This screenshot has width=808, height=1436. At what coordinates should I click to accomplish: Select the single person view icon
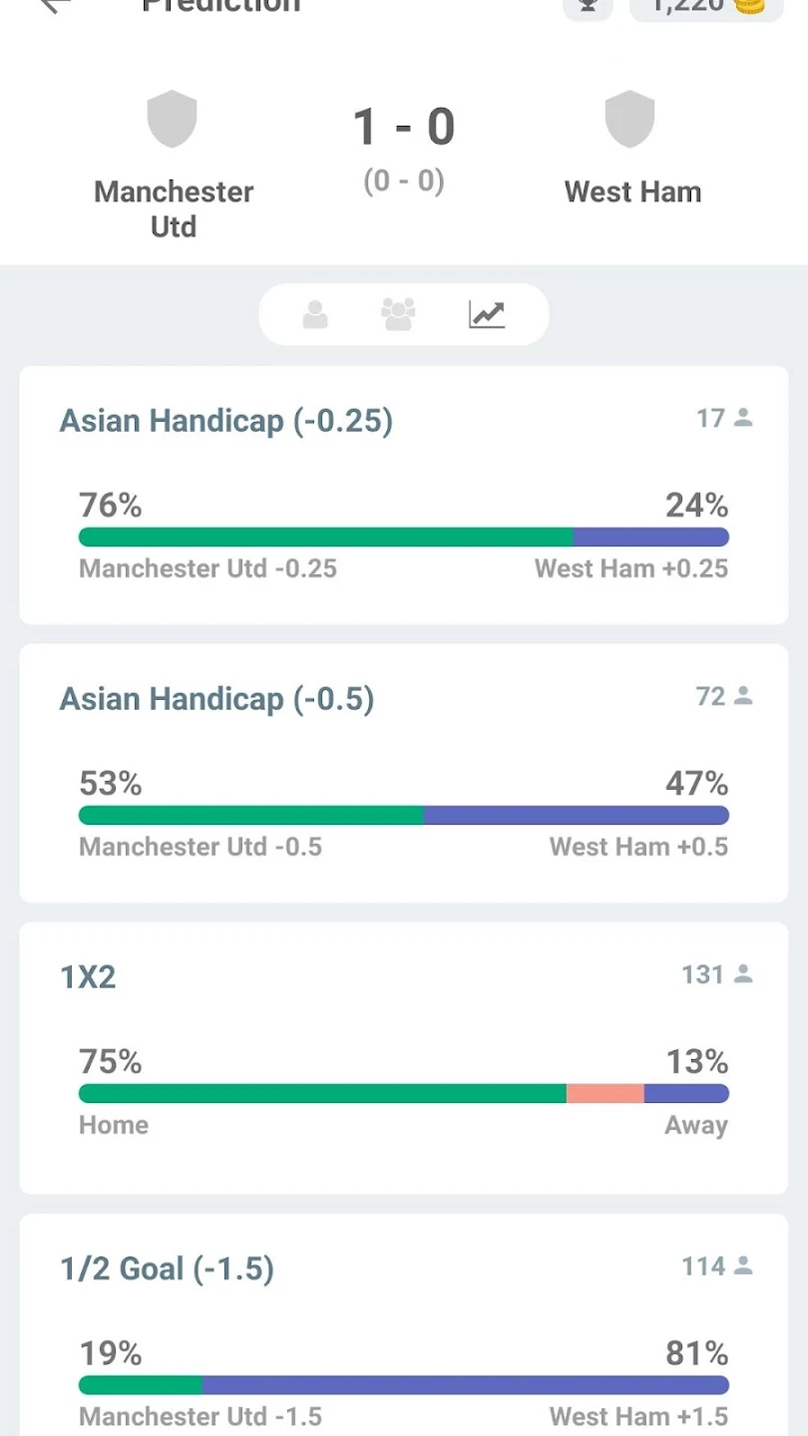[x=315, y=315]
